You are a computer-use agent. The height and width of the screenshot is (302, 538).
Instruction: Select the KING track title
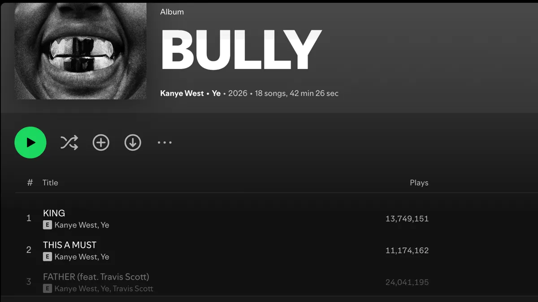tap(54, 213)
